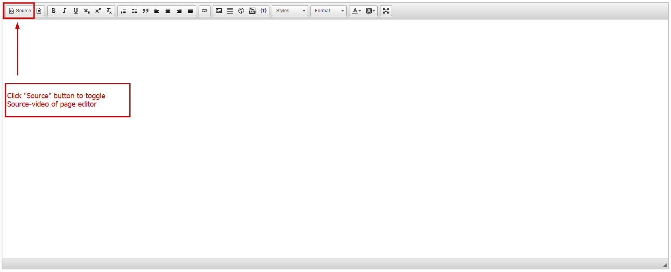Apply block quote formatting
Image resolution: width=671 pixels, height=272 pixels.
pos(146,11)
